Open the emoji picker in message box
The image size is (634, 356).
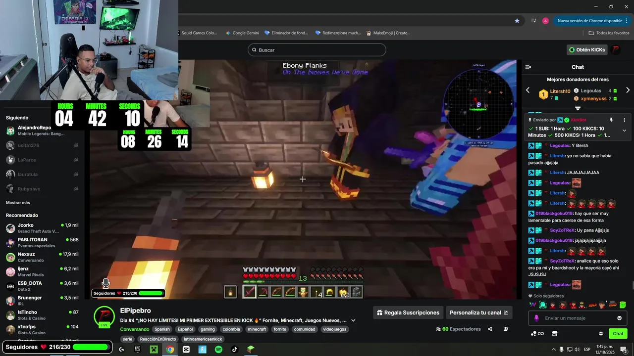(619, 318)
